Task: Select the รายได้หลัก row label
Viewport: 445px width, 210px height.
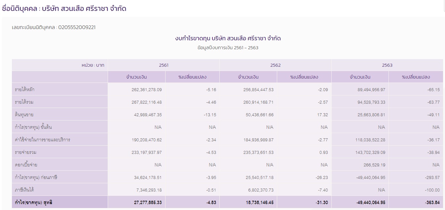Action: (25, 89)
